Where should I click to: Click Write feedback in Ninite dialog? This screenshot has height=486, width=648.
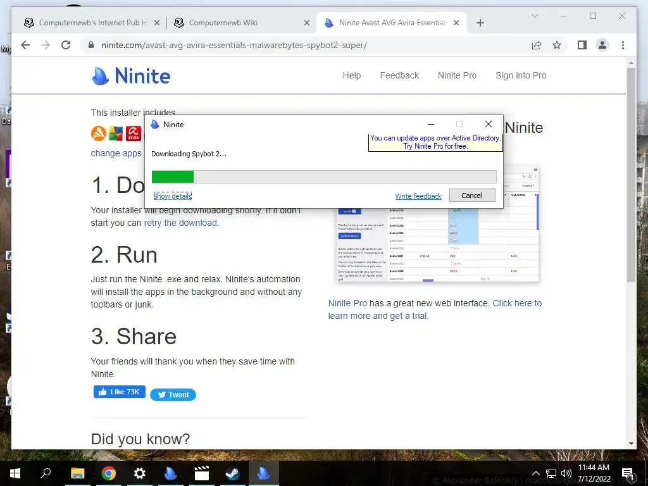tap(418, 196)
